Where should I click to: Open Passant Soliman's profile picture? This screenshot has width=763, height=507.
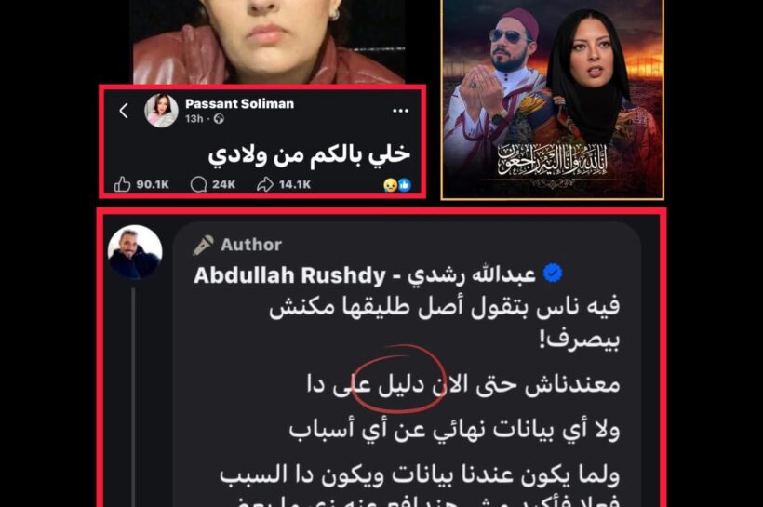[161, 111]
